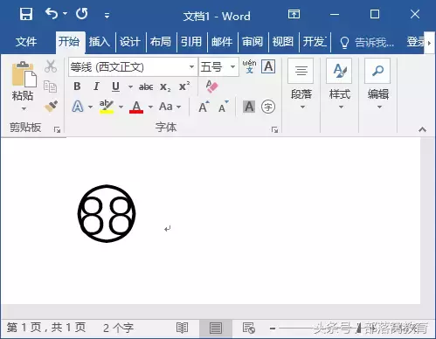Screen dimensions: 436x339
Task: Switch to Print Layout view
Action: click(x=216, y=329)
